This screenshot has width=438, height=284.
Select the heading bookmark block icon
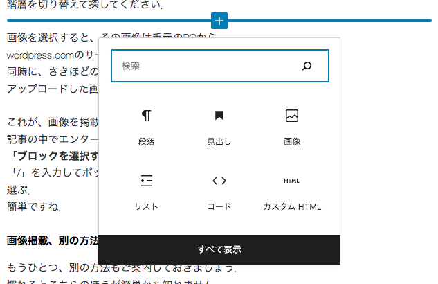(x=219, y=116)
